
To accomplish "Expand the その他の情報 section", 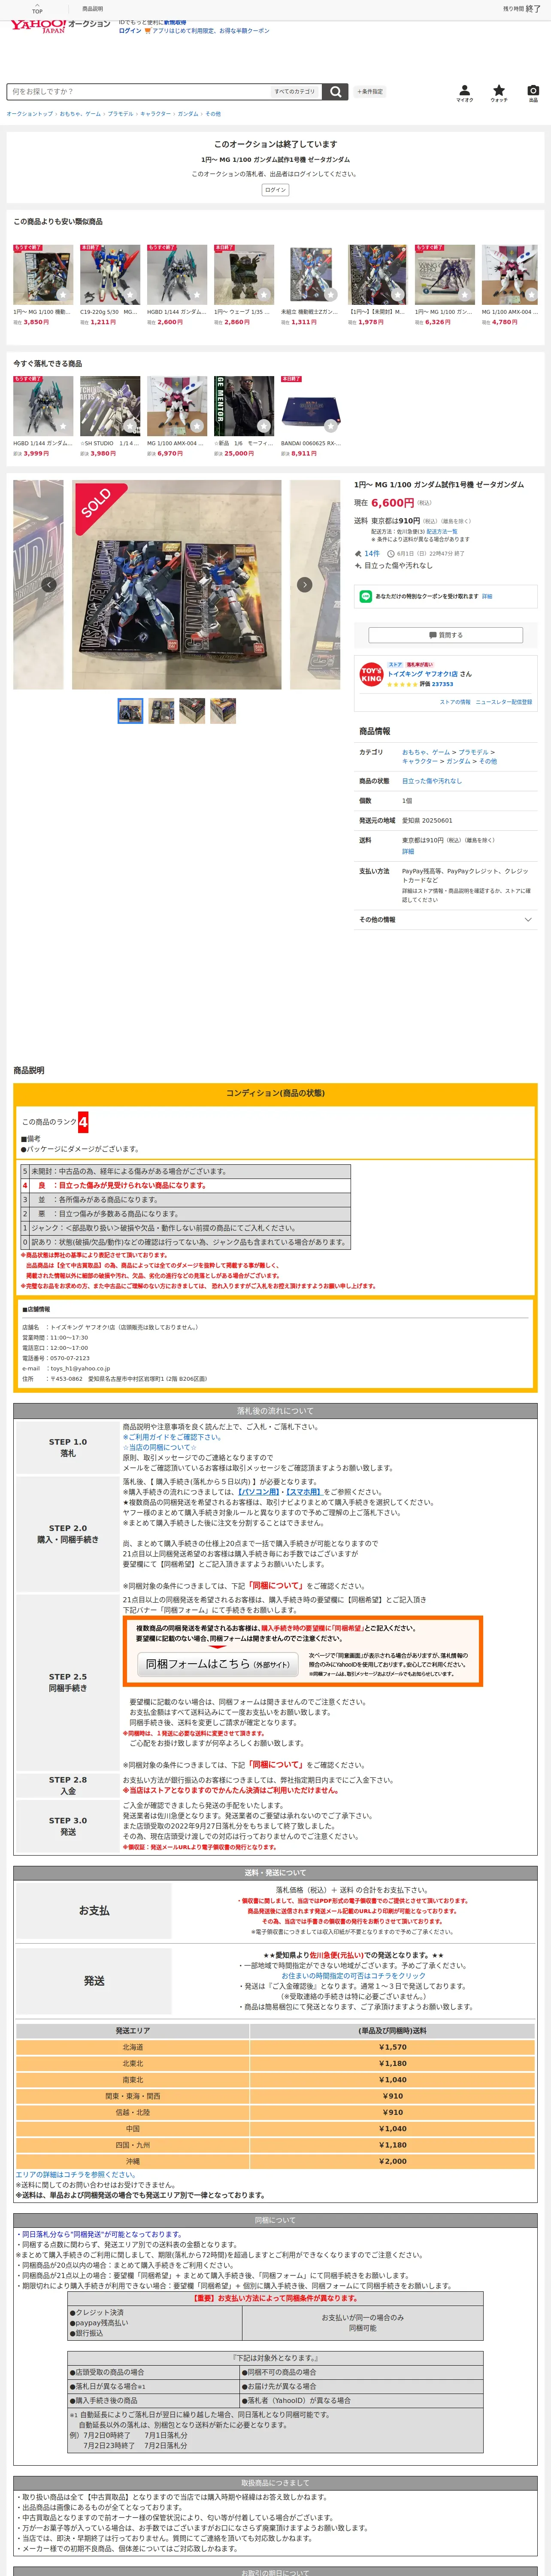I will (445, 919).
